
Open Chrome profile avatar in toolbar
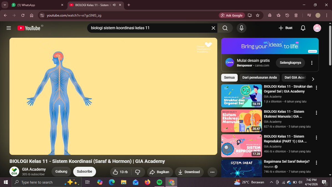click(318, 16)
